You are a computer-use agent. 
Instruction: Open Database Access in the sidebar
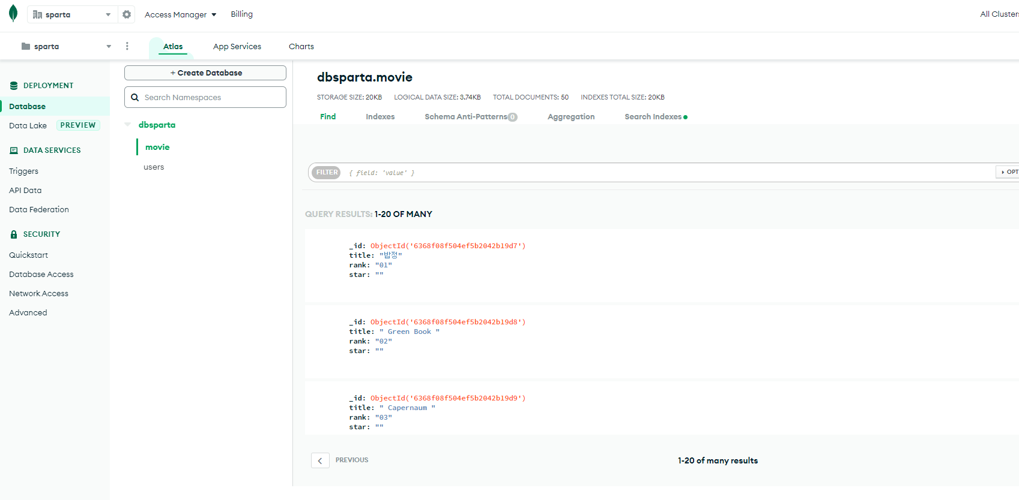point(41,274)
